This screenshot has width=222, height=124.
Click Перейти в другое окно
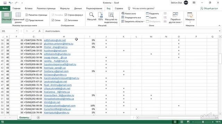[x=175, y=18]
